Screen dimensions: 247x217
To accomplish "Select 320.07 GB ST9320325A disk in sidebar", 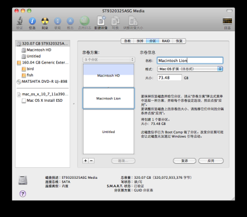I will coord(42,43).
